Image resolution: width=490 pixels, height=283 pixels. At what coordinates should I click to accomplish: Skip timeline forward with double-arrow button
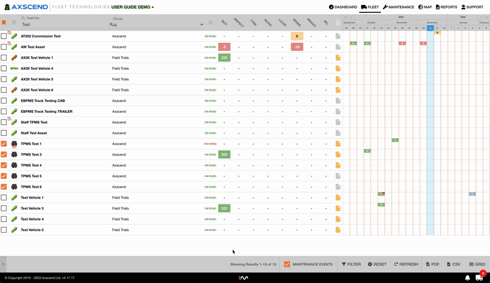coord(486,17)
